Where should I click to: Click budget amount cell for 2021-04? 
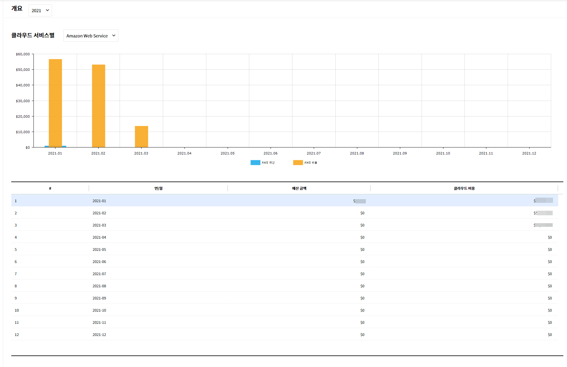tap(362, 237)
